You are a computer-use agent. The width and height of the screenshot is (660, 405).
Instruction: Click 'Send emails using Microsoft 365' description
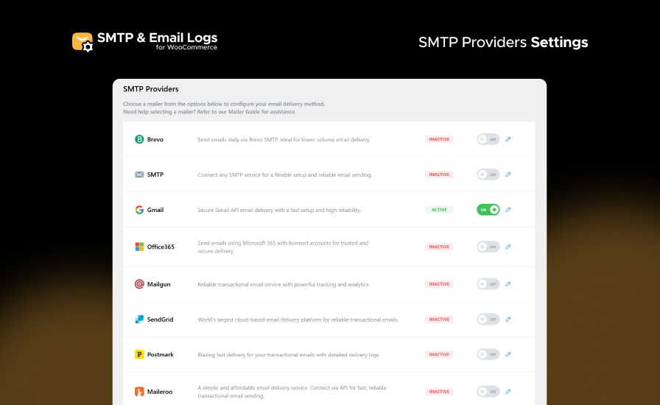coord(283,247)
